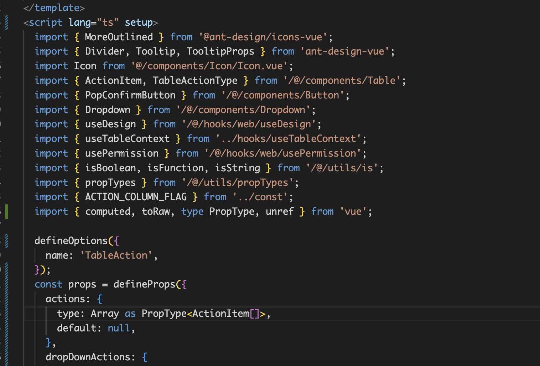Select the PropType generic in the actions type
The image size is (540, 366).
pos(164,313)
